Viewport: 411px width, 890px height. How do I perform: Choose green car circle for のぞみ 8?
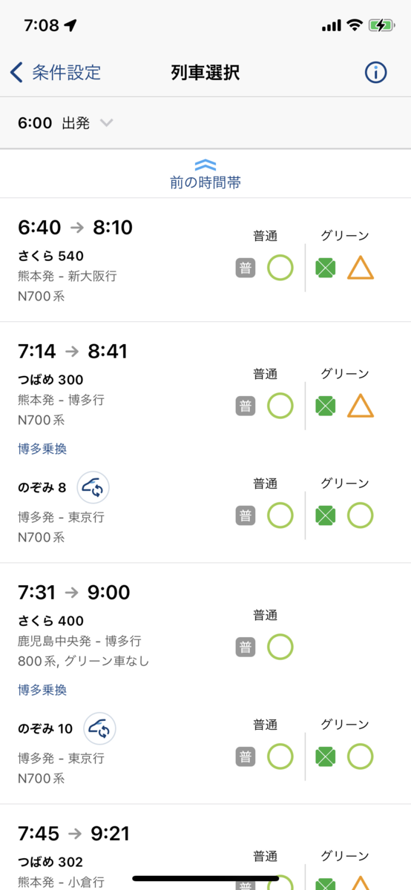pos(361,515)
